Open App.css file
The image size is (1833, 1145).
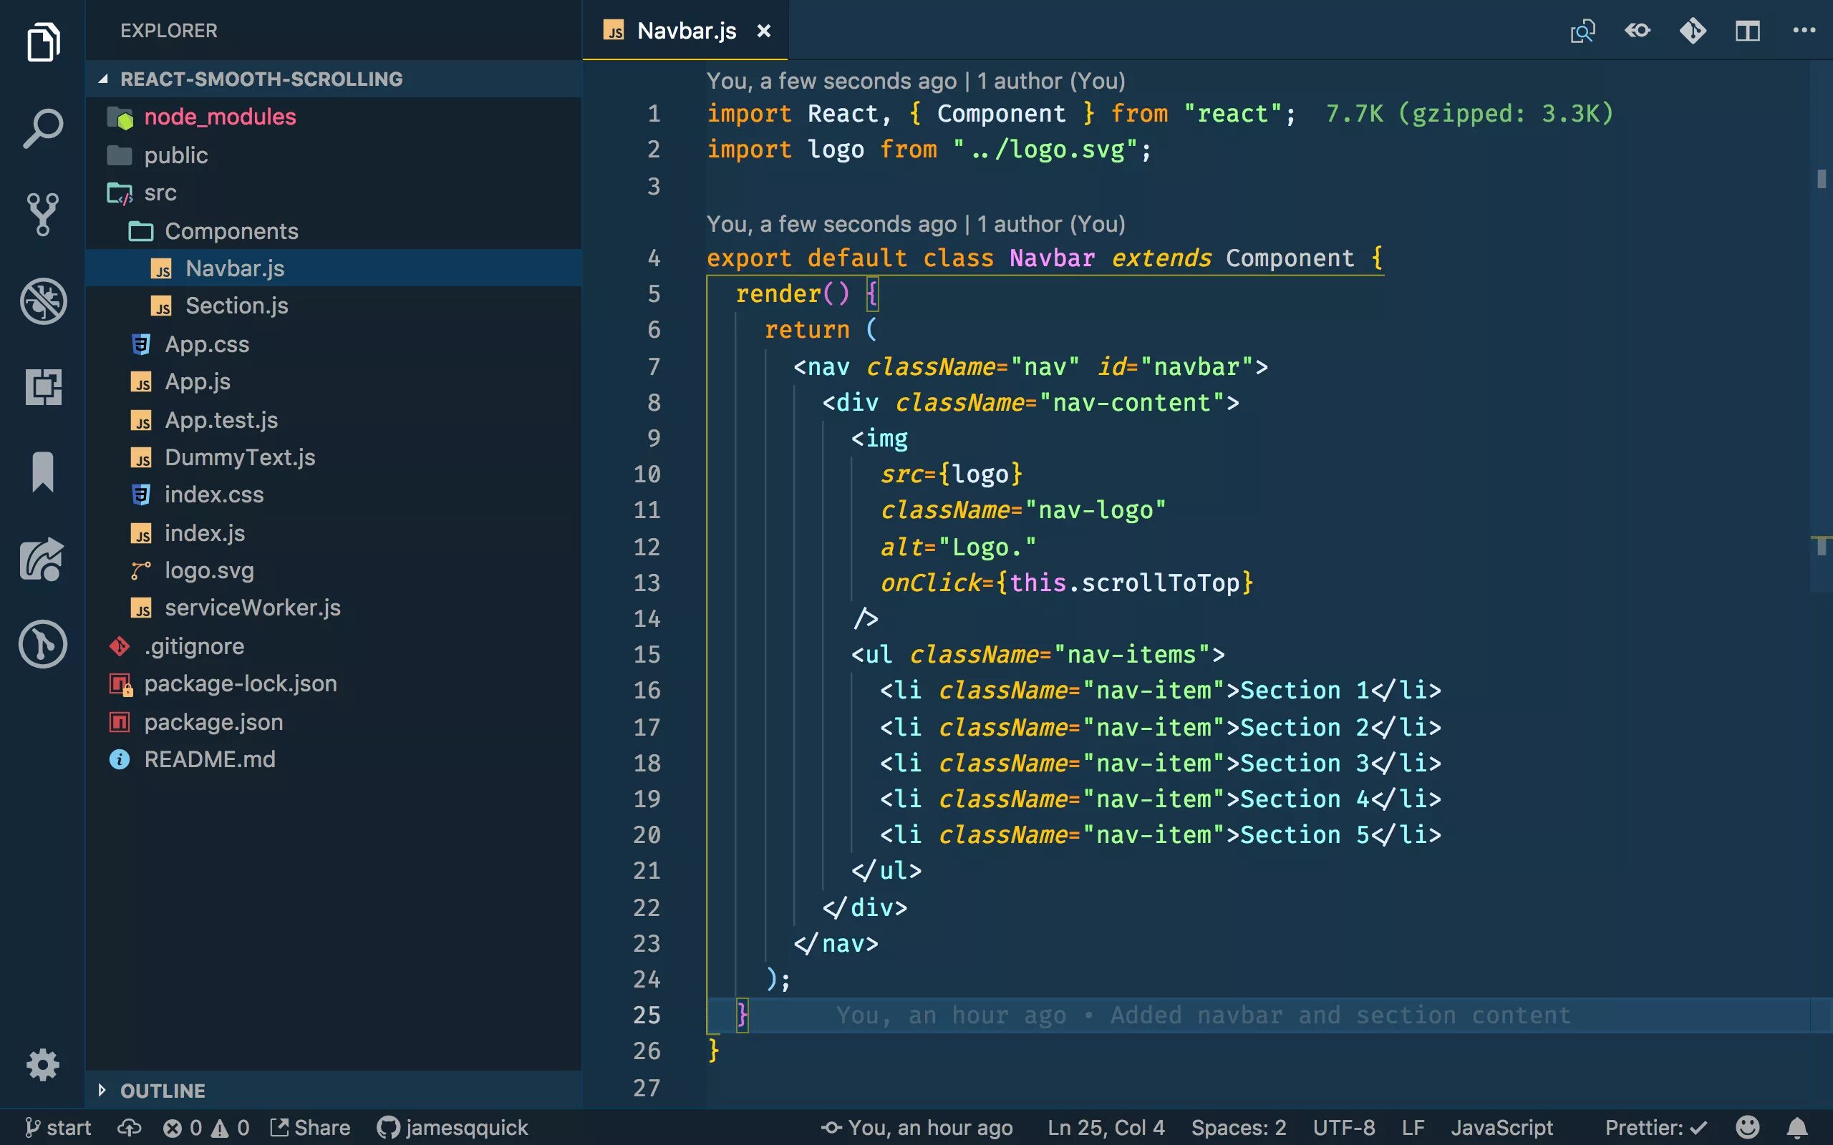tap(333, 343)
